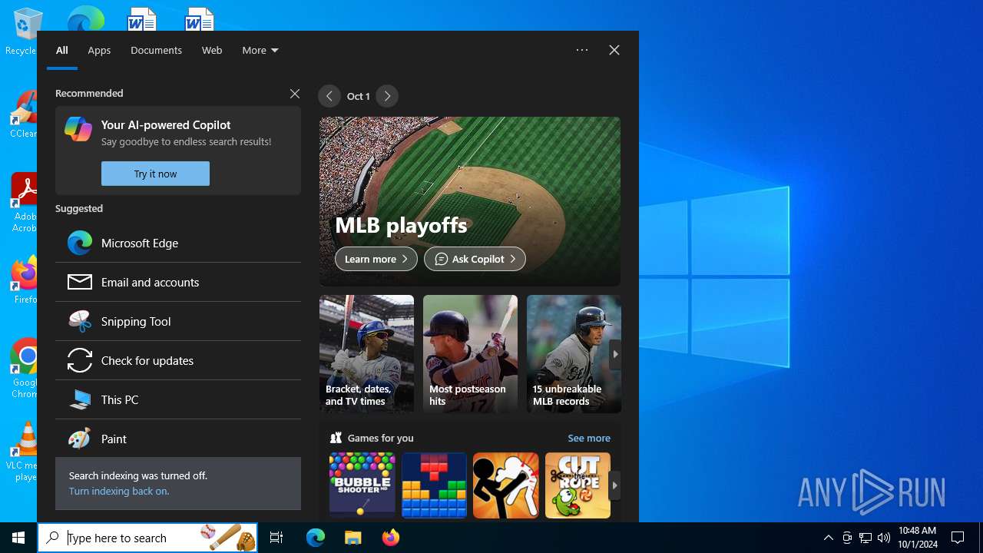Go to next day highlight
The width and height of the screenshot is (983, 553).
tap(387, 96)
